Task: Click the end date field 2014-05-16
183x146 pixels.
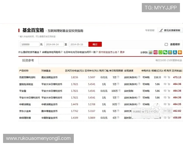Action: point(79,44)
